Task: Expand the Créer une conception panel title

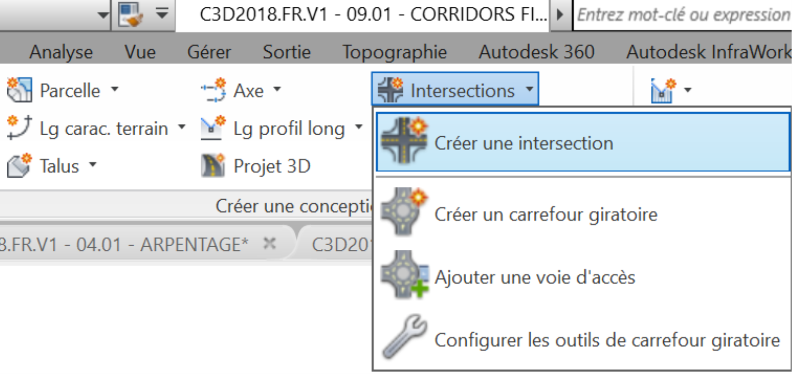Action: (x=294, y=207)
